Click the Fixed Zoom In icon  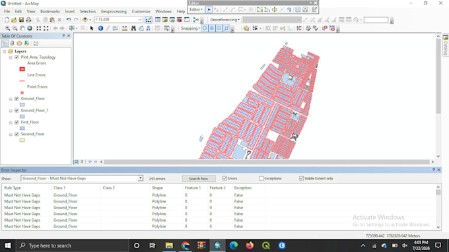pyautogui.click(x=38, y=28)
